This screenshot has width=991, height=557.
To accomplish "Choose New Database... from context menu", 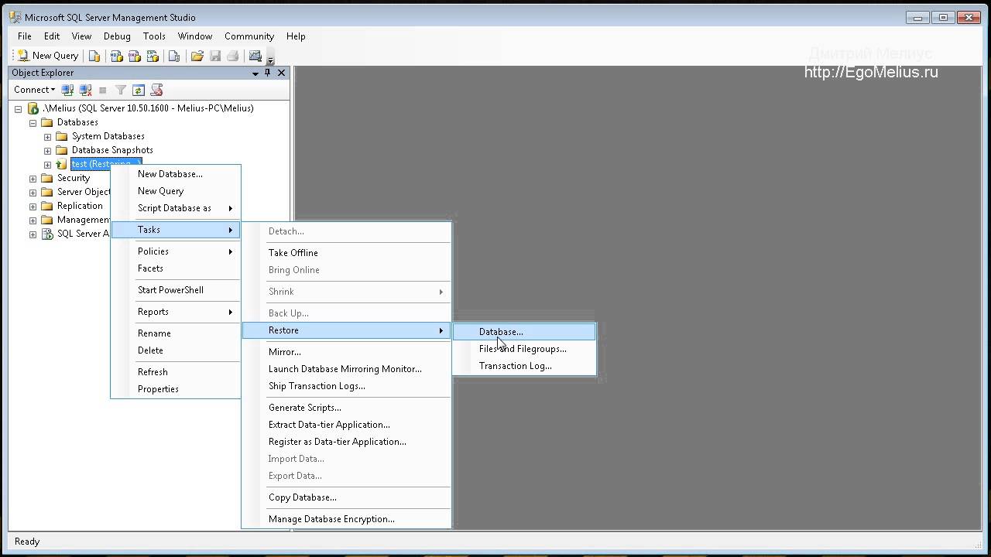I will pos(176,174).
